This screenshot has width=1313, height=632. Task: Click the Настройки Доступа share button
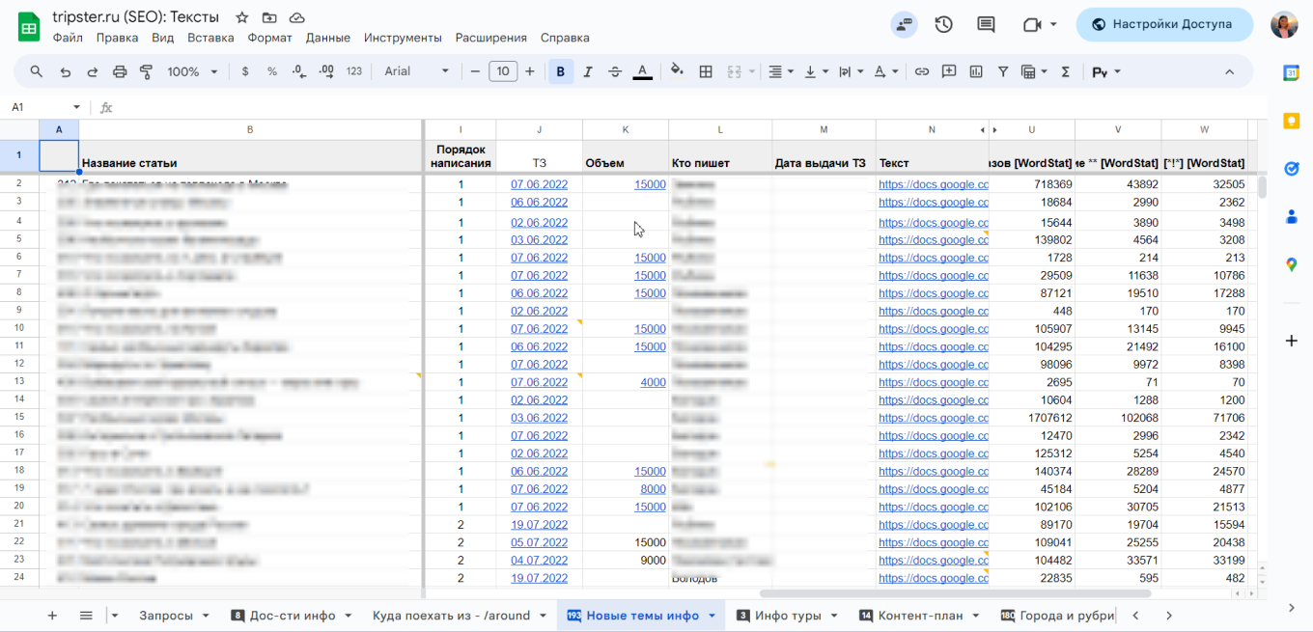tap(1164, 24)
